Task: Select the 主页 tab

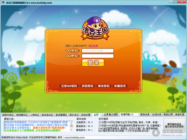Action: click(x=96, y=115)
